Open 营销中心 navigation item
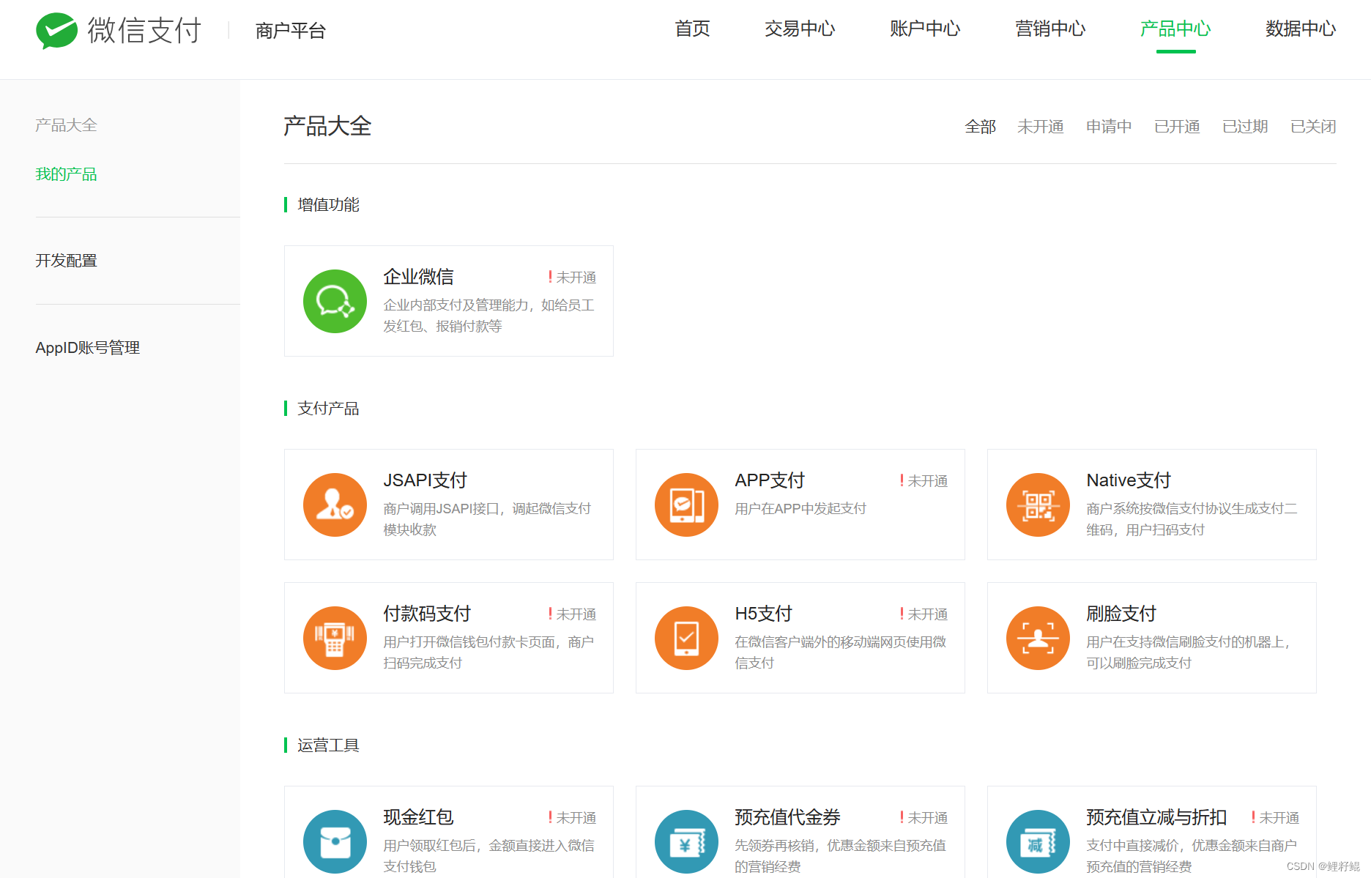Screen dimensions: 1371x878 click(1050, 29)
